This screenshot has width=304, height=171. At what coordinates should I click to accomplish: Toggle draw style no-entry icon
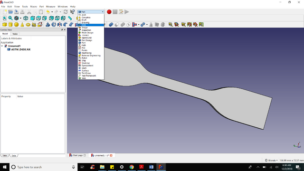click(17, 18)
